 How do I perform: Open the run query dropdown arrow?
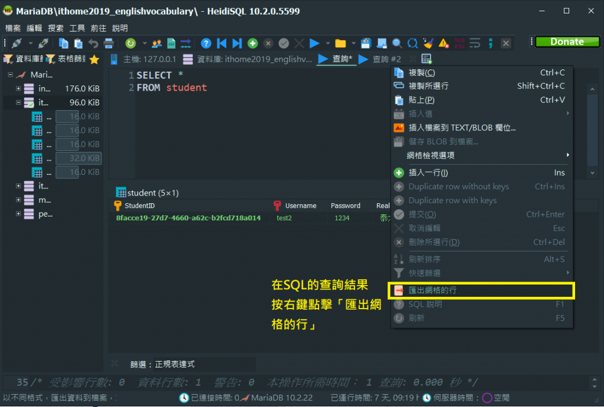point(328,43)
